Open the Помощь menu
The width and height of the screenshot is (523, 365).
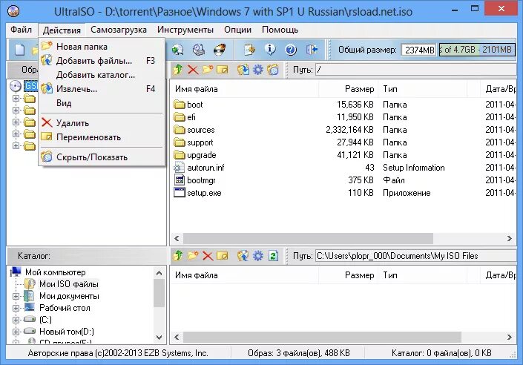tap(280, 30)
